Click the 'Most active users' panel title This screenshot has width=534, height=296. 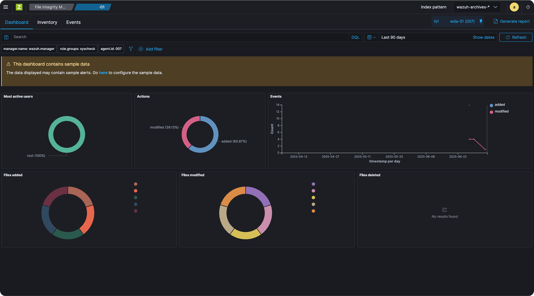[x=18, y=97]
